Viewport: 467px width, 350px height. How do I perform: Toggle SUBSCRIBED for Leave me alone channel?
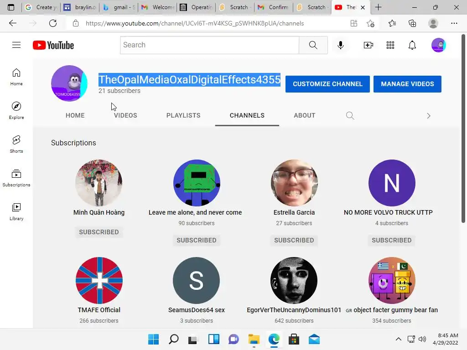(x=196, y=240)
